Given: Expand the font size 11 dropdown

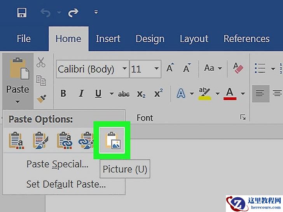Looking at the screenshot, I should pos(156,69).
